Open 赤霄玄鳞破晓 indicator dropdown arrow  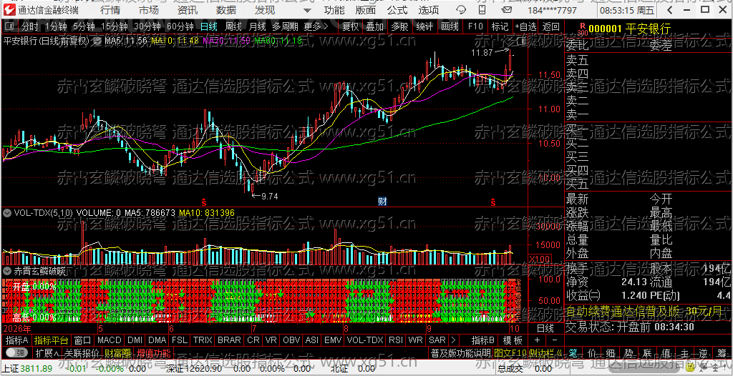point(7,270)
